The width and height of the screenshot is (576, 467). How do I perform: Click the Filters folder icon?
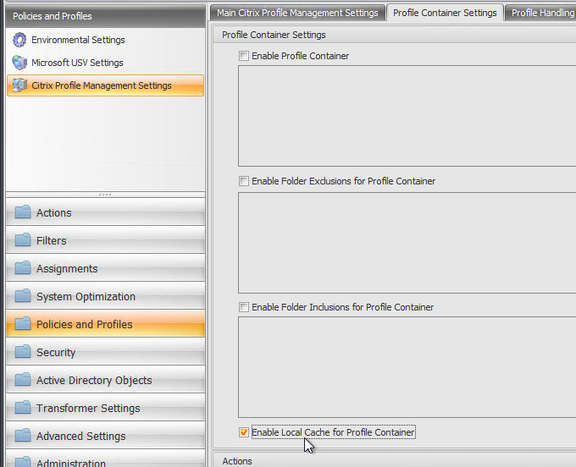23,240
